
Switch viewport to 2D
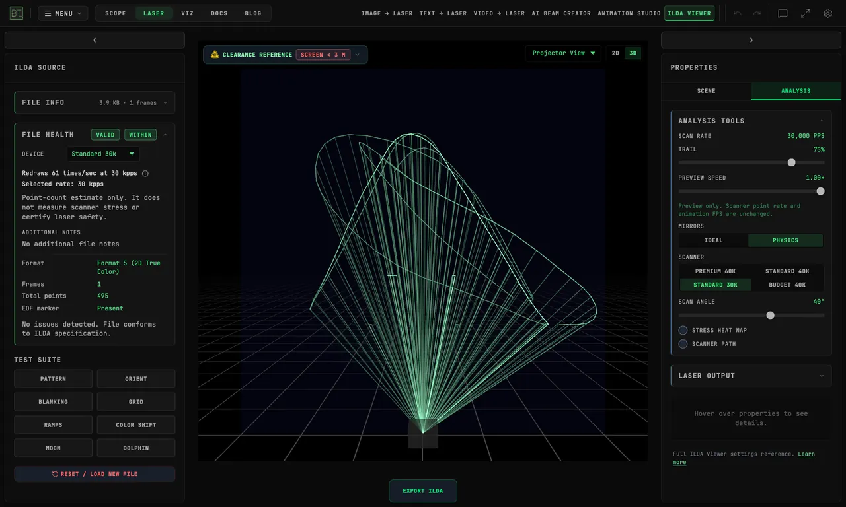(615, 53)
